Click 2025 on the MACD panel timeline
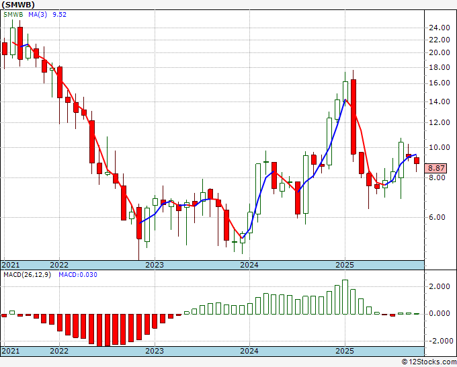Viewport: 457px width, 367px height. click(345, 351)
